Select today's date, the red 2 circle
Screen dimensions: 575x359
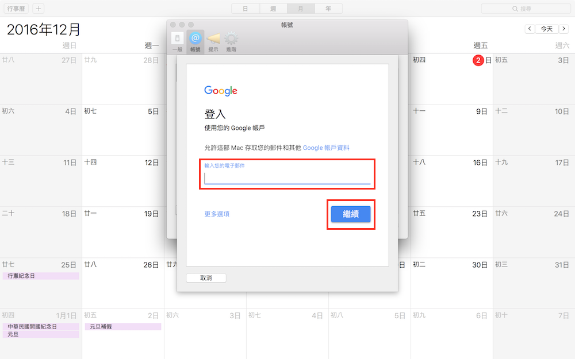(478, 60)
